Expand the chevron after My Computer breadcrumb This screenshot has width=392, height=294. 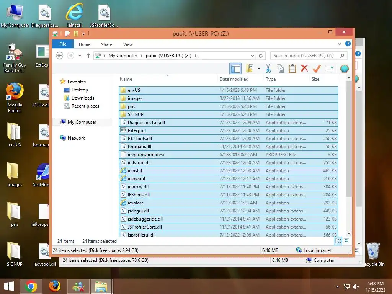pyautogui.click(x=142, y=56)
